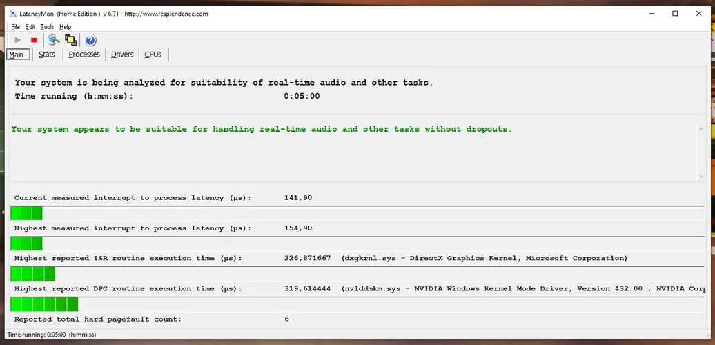Switch to the Drivers tab
The image size is (715, 345).
click(122, 55)
